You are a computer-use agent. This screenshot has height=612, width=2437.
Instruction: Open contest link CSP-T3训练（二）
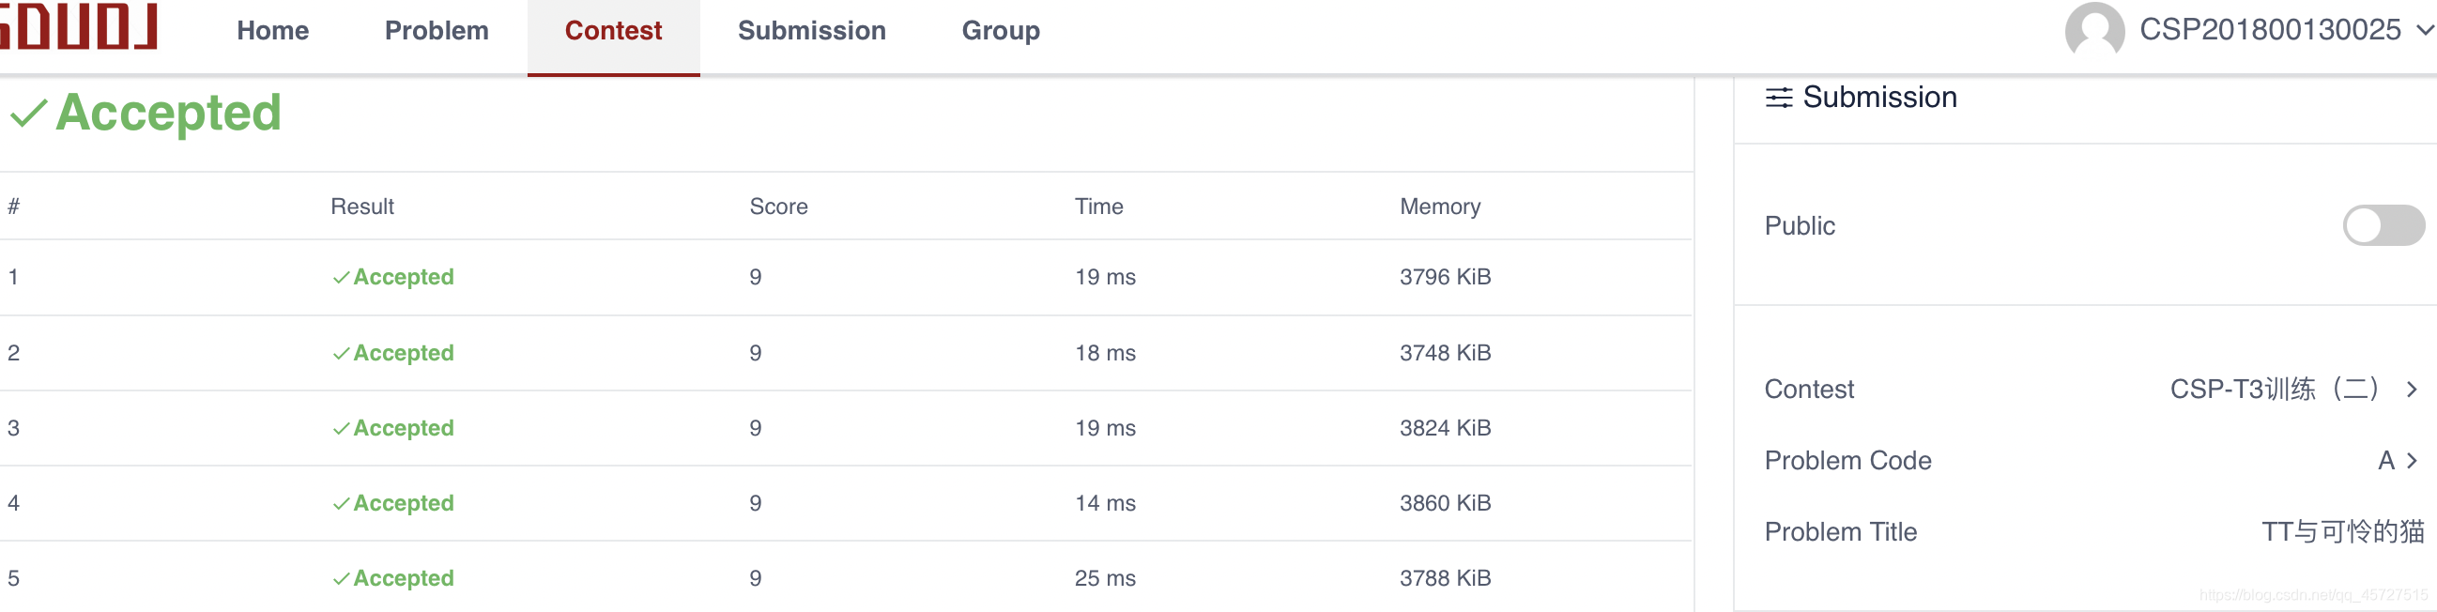point(2274,389)
